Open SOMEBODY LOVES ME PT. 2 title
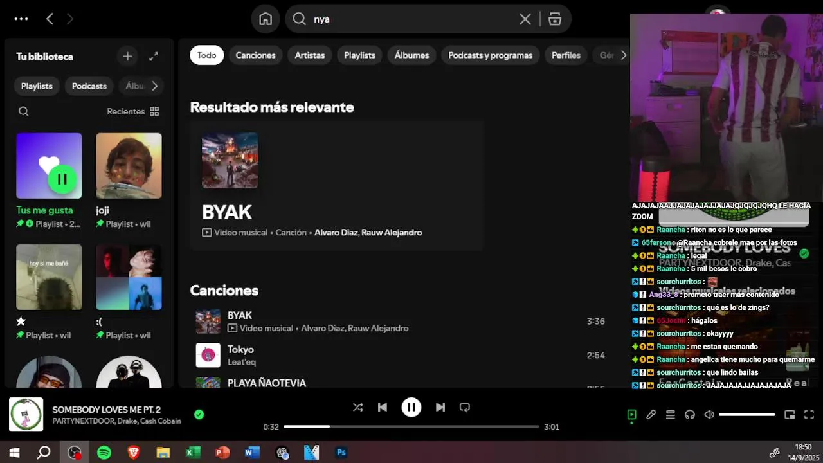Viewport: 823px width, 463px height. (107, 410)
